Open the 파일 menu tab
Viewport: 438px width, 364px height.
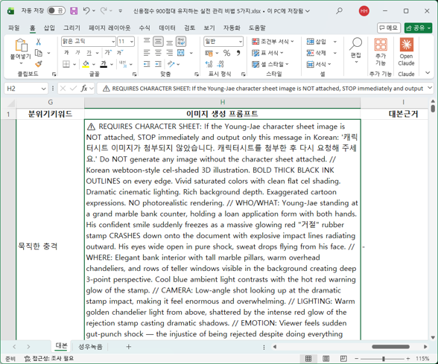(13, 28)
